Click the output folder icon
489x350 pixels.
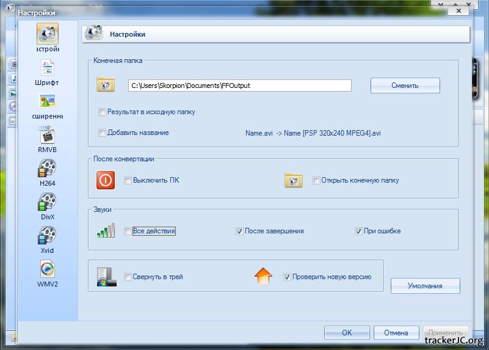(x=106, y=86)
